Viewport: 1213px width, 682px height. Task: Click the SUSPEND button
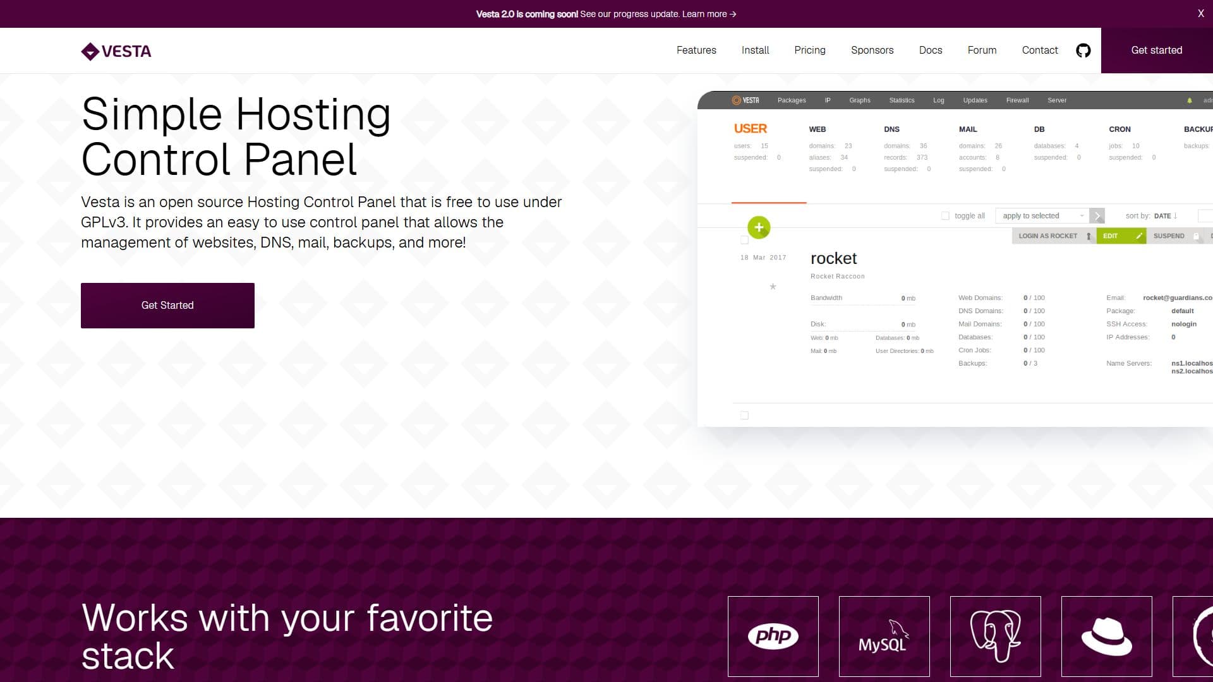point(1174,236)
